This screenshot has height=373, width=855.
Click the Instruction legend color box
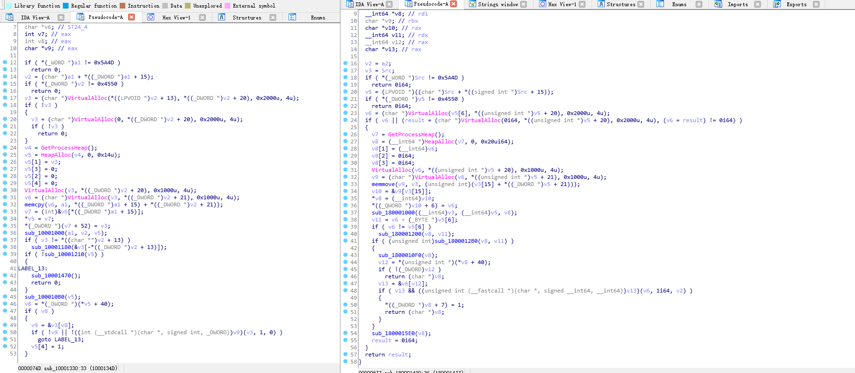(122, 6)
